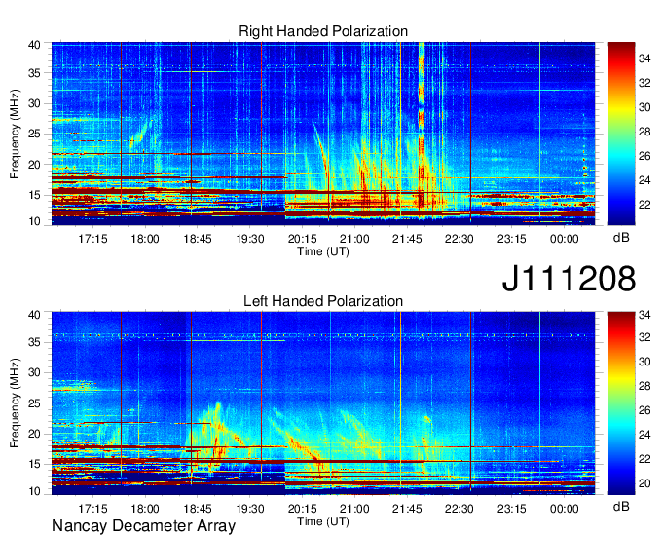Click the "20" value on lower colorbar
The height and width of the screenshot is (538, 662).
(644, 483)
